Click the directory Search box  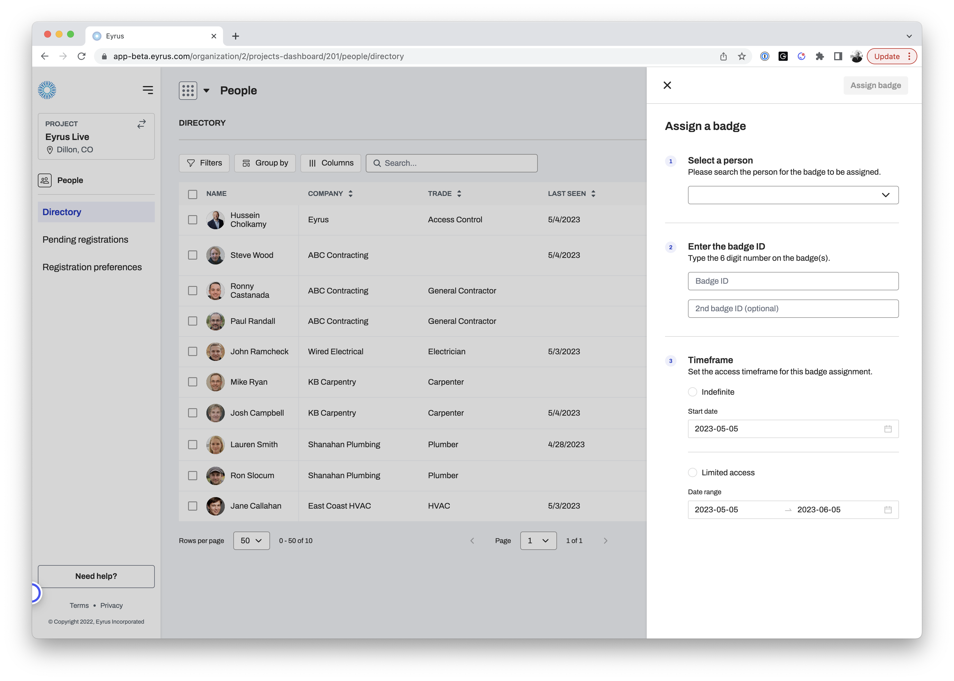[451, 163]
